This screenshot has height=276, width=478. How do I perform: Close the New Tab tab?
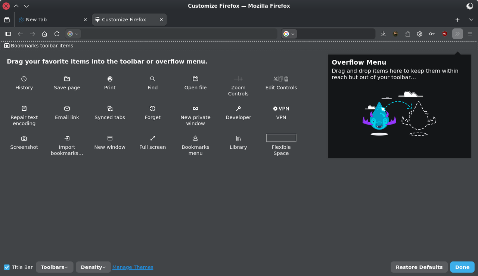coord(85,20)
